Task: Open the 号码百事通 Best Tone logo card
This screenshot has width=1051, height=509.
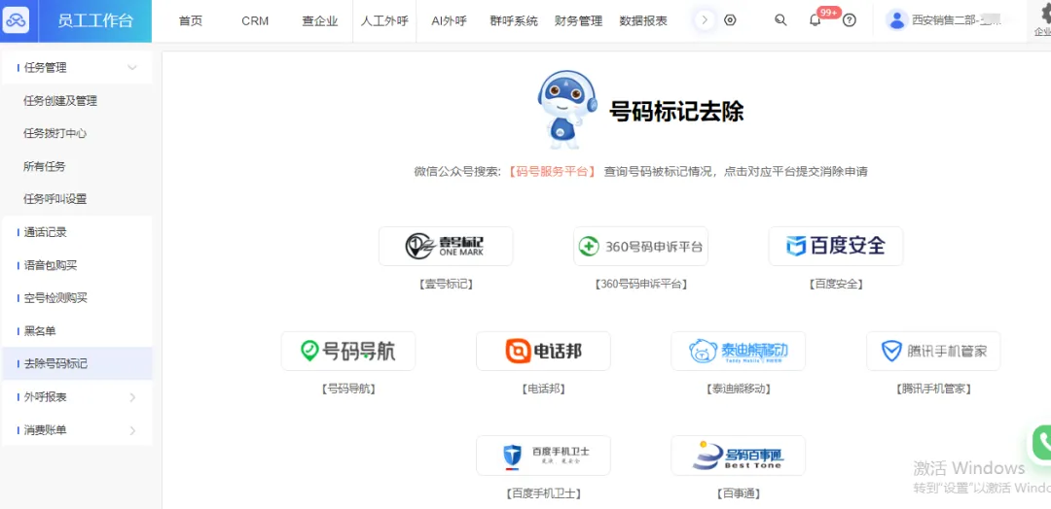Action: tap(738, 456)
